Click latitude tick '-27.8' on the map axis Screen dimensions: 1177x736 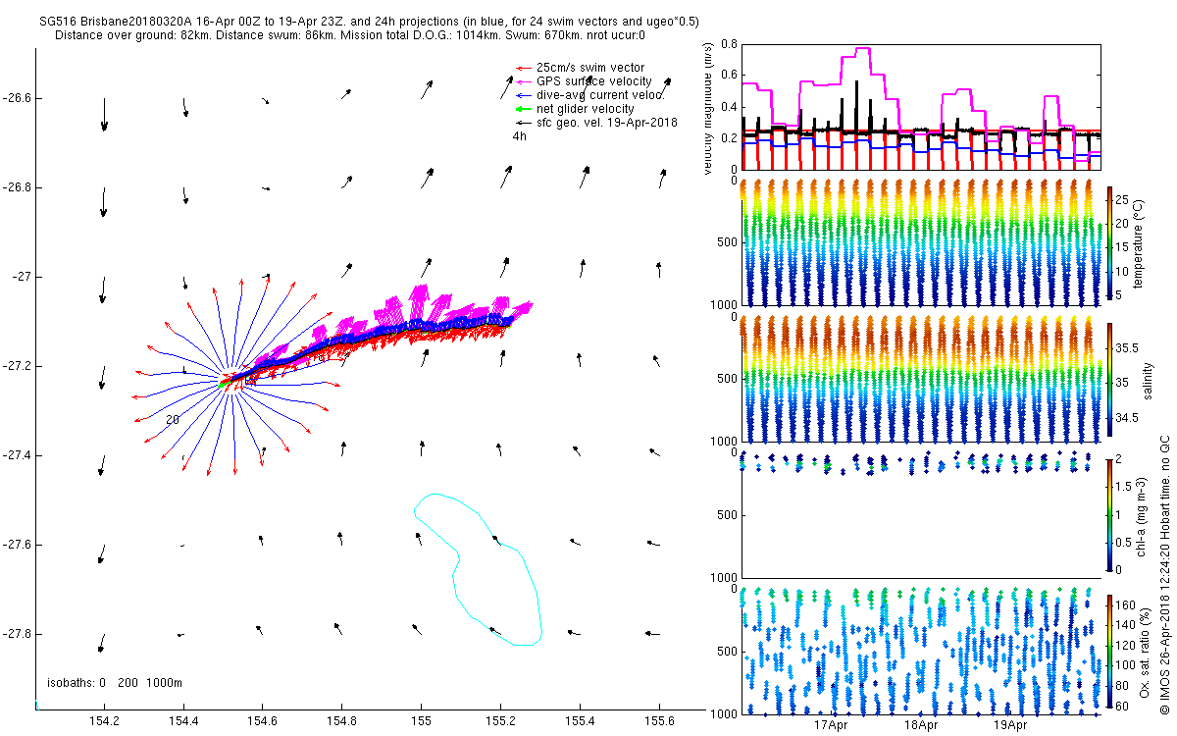point(17,634)
